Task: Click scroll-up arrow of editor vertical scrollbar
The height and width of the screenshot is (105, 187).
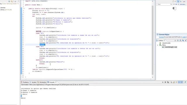Action: (x=153, y=1)
